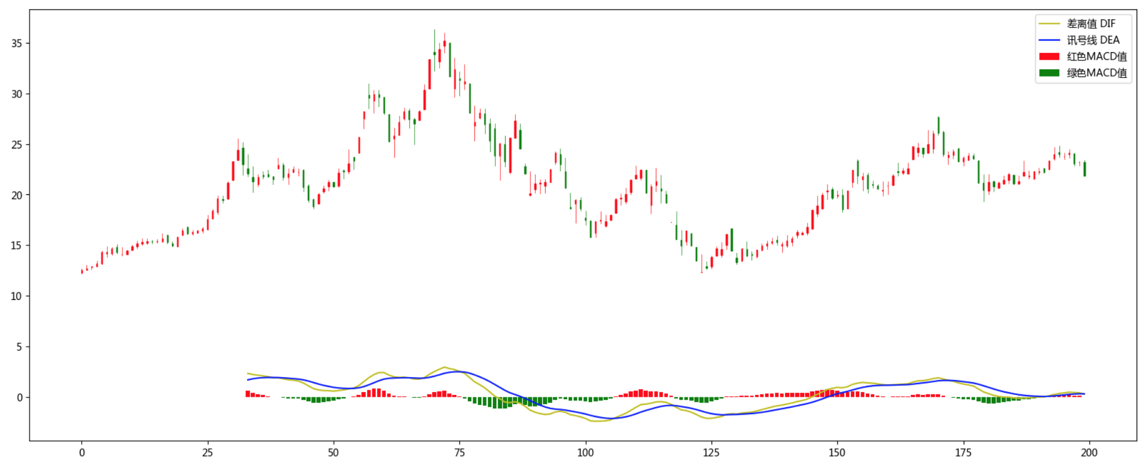The width and height of the screenshot is (1147, 471).
Task: Click the x-axis tick label 100
Action: [x=586, y=453]
